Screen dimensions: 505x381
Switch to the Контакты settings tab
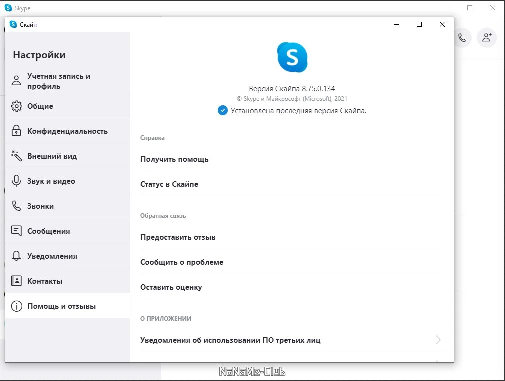point(68,281)
